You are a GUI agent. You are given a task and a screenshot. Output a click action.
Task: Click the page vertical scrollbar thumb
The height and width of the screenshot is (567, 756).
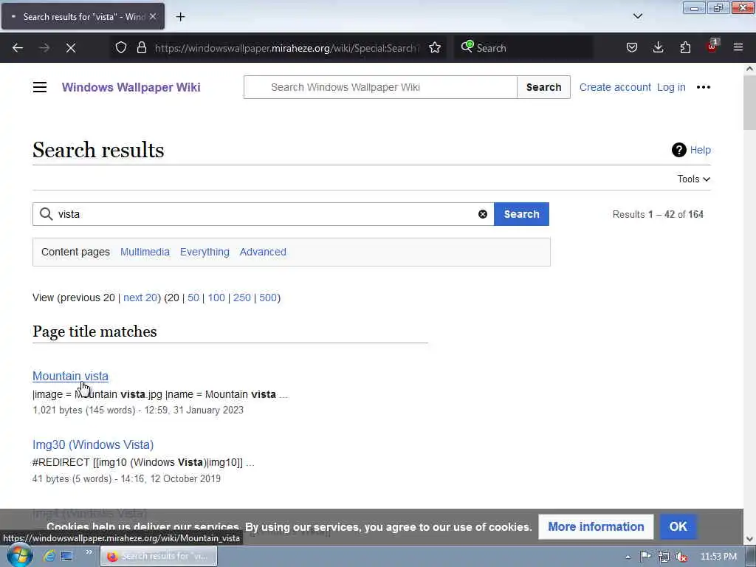pos(749,103)
